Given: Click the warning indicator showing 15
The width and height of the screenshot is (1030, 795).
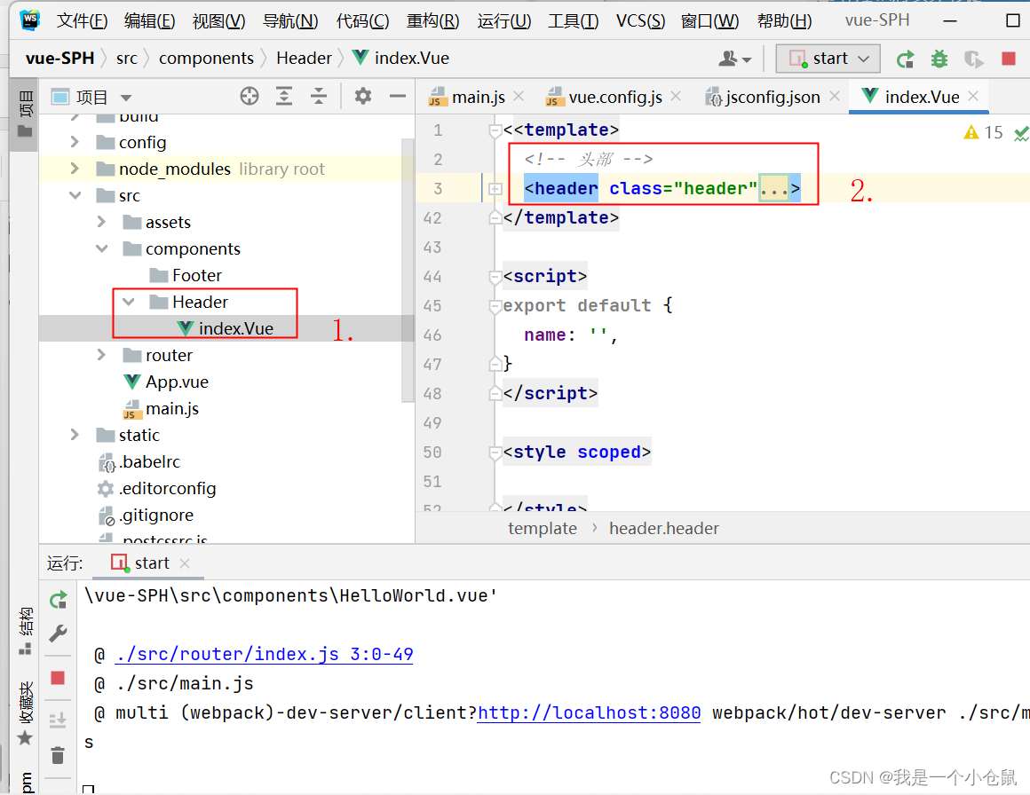Looking at the screenshot, I should [983, 132].
